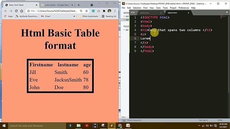This screenshot has height=129, width=230.
Task: Open Sublime Help menu
Action: (x=193, y=8)
